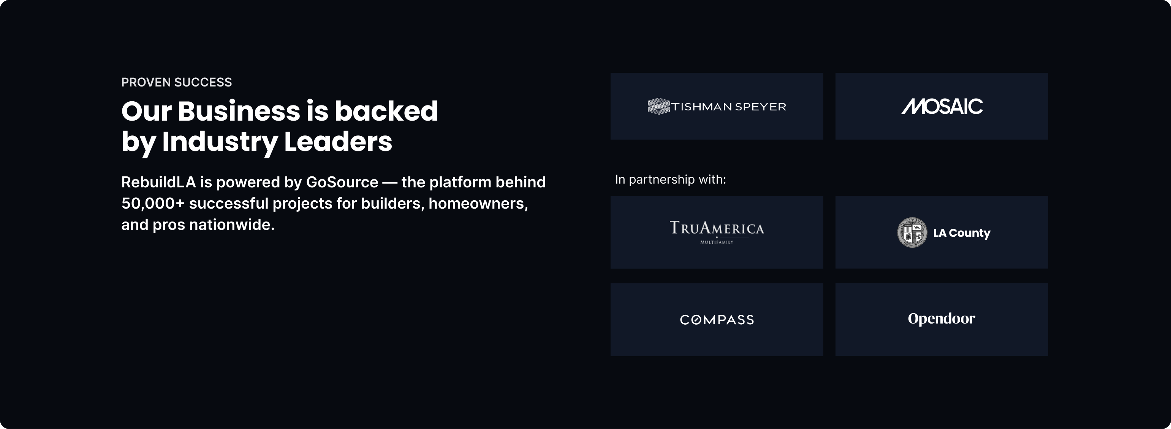
Task: Click the Tishman Speyer wordmark text
Action: point(729,107)
